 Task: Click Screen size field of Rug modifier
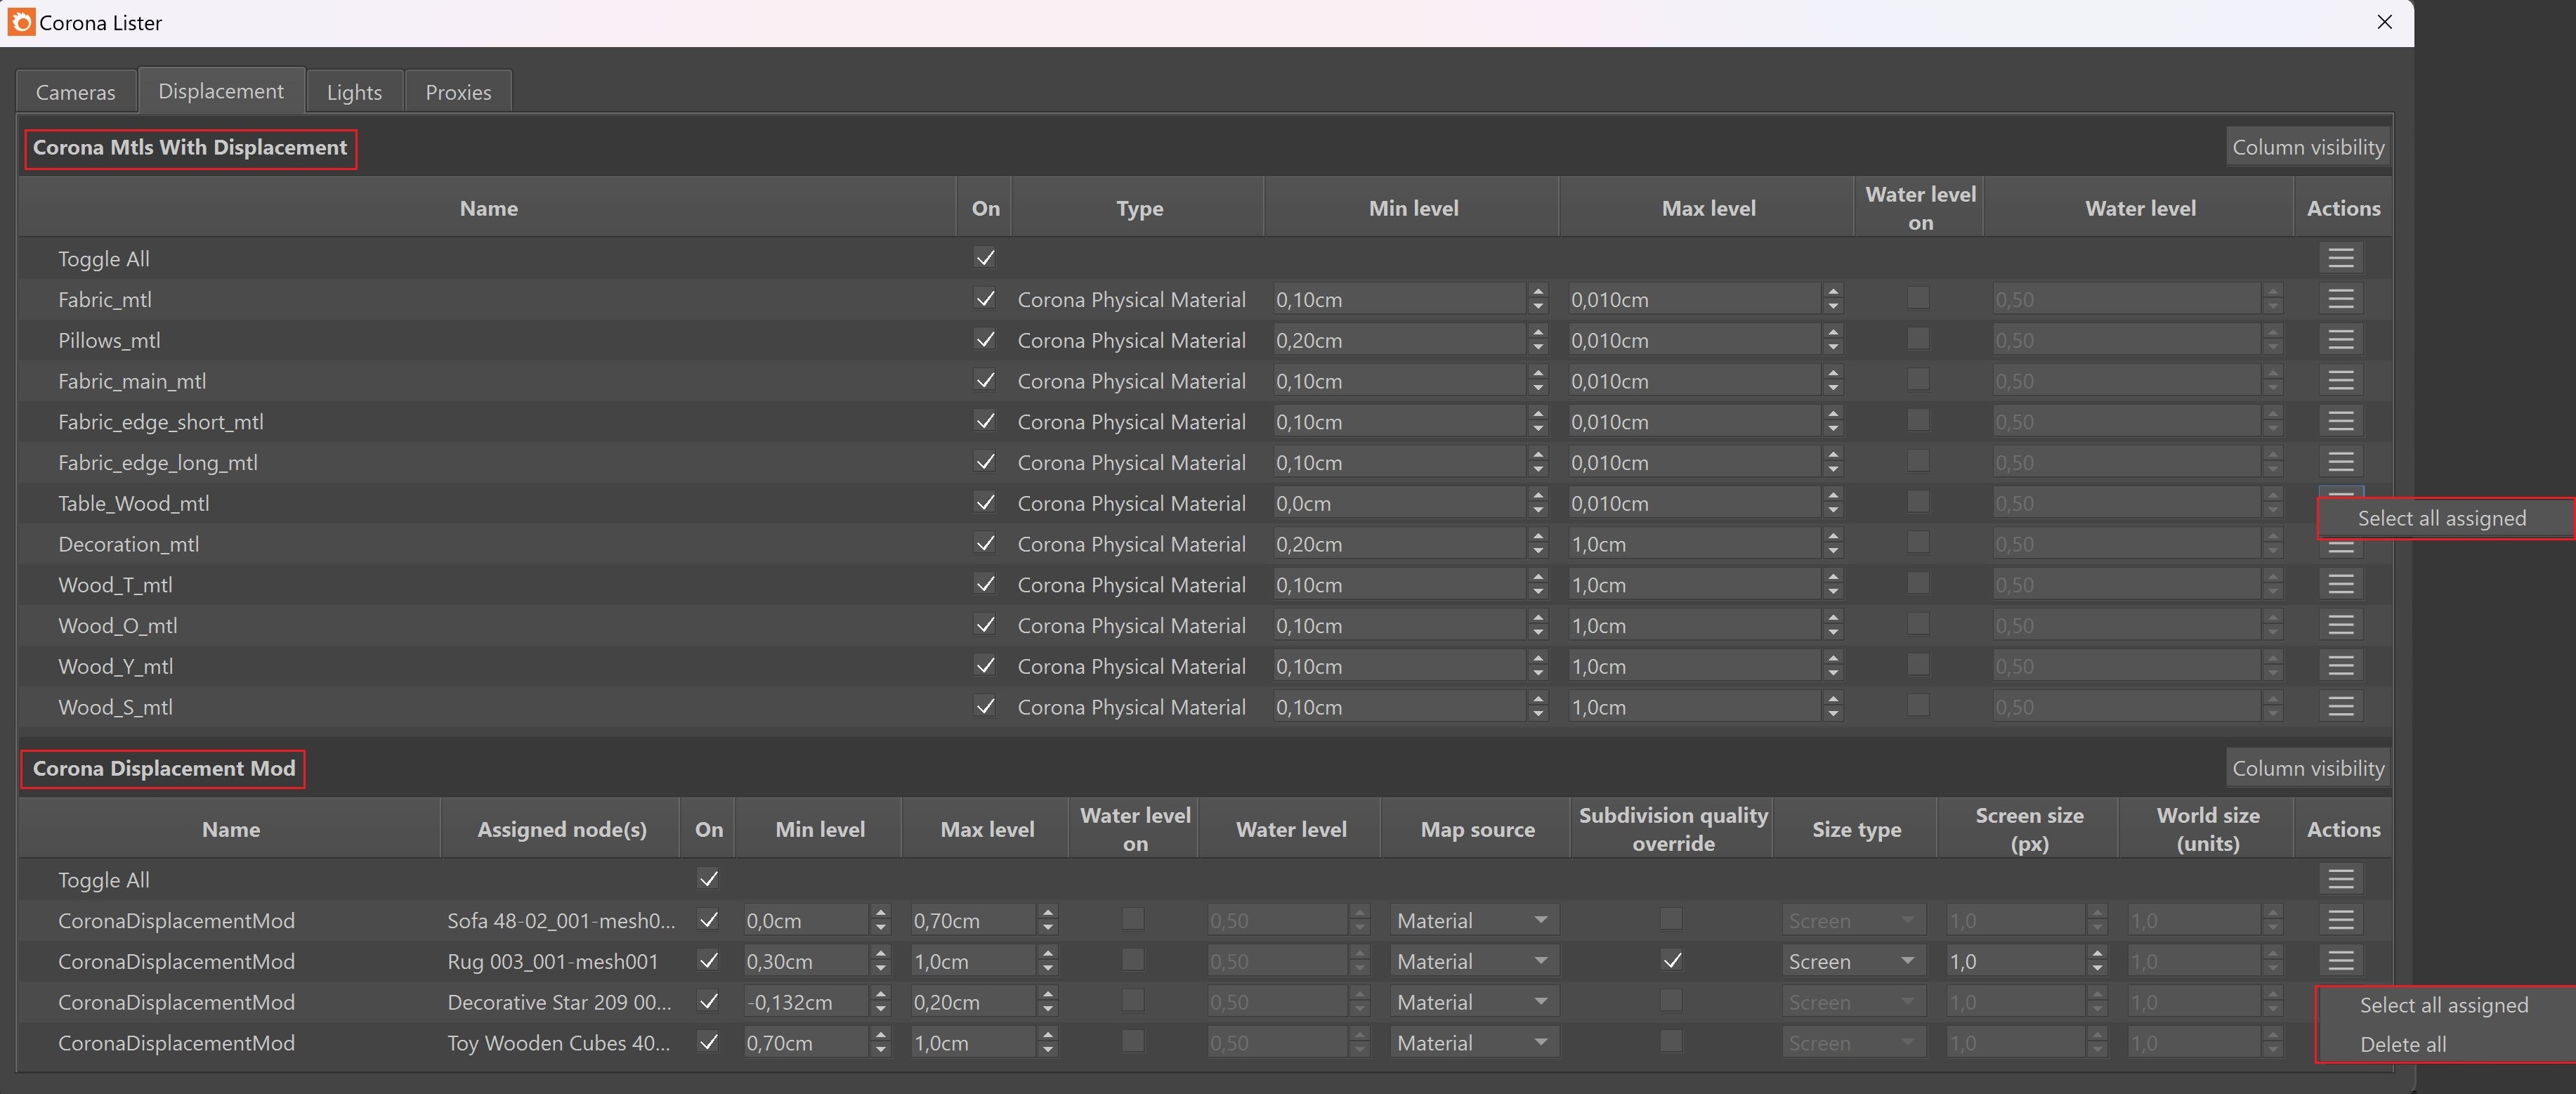coord(2016,961)
